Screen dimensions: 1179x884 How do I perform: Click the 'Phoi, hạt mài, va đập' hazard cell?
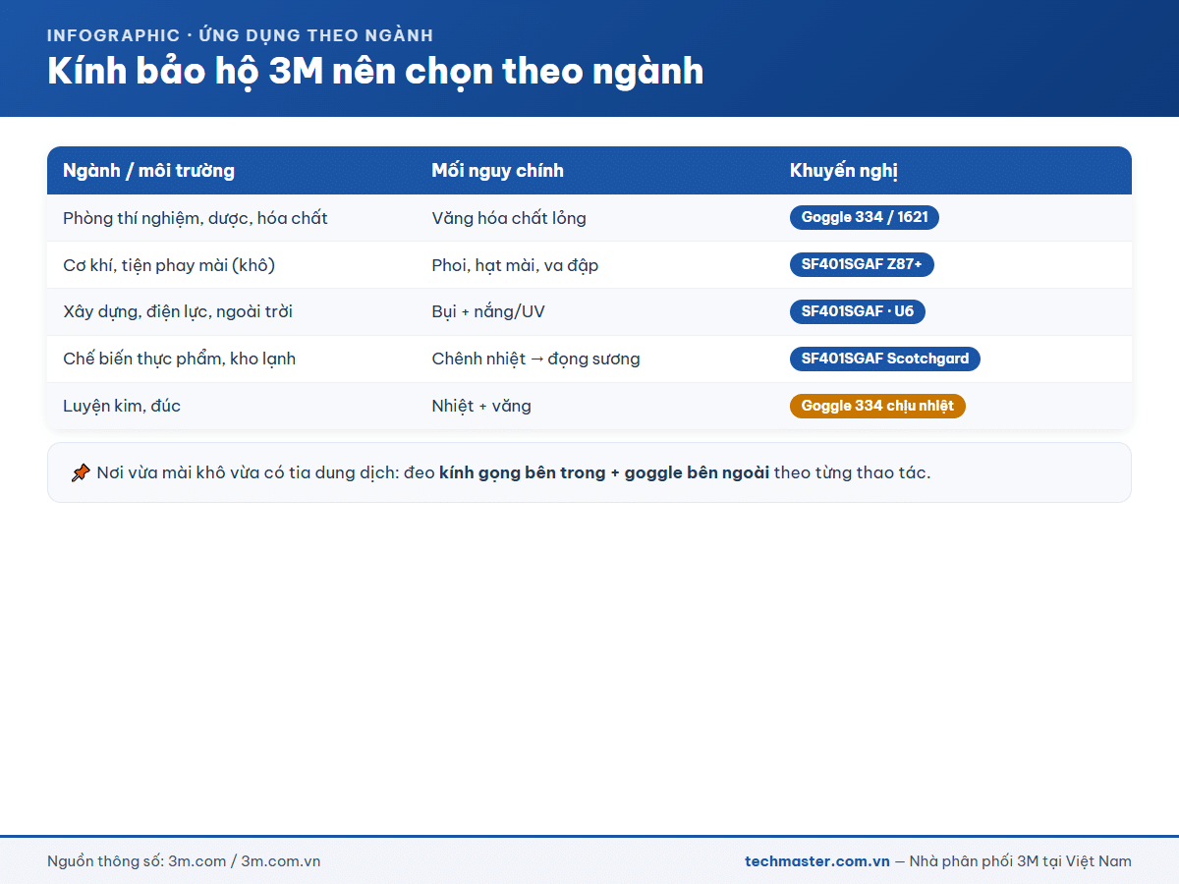[515, 265]
